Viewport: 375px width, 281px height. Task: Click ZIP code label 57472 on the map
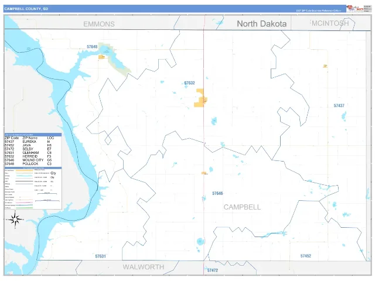click(x=212, y=270)
